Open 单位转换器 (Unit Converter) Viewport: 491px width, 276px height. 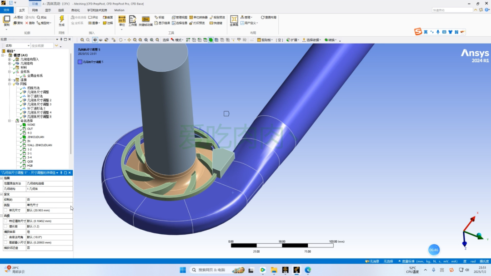click(x=199, y=18)
